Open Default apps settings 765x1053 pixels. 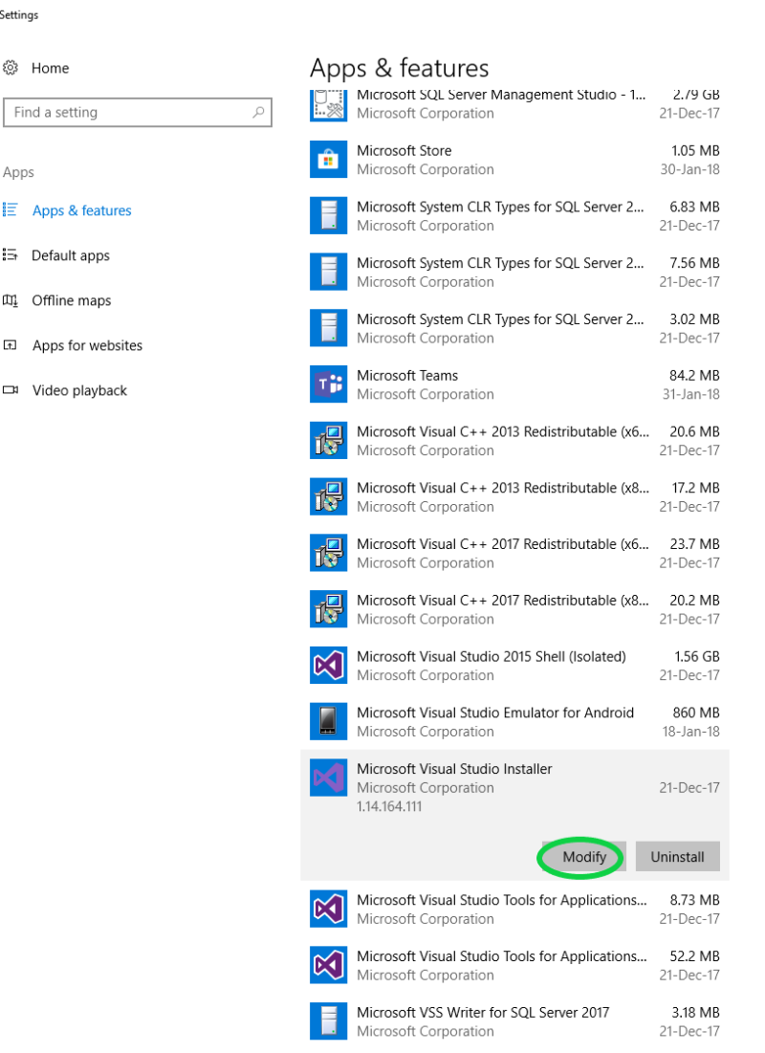pos(71,255)
